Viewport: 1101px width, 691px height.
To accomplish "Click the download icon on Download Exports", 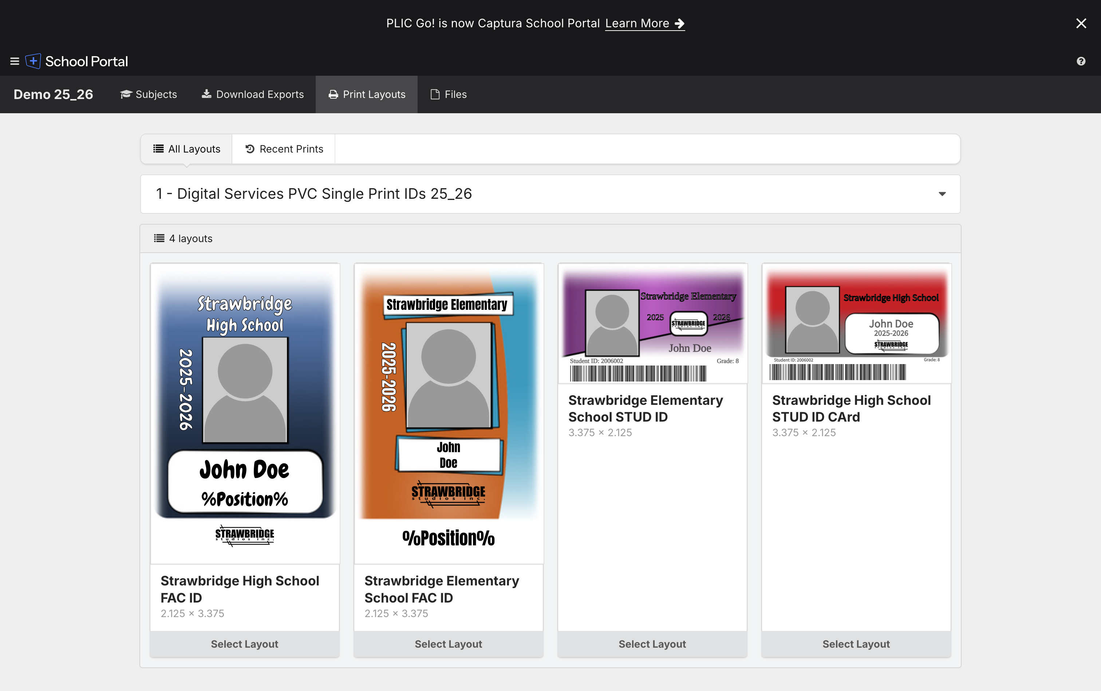I will (206, 94).
